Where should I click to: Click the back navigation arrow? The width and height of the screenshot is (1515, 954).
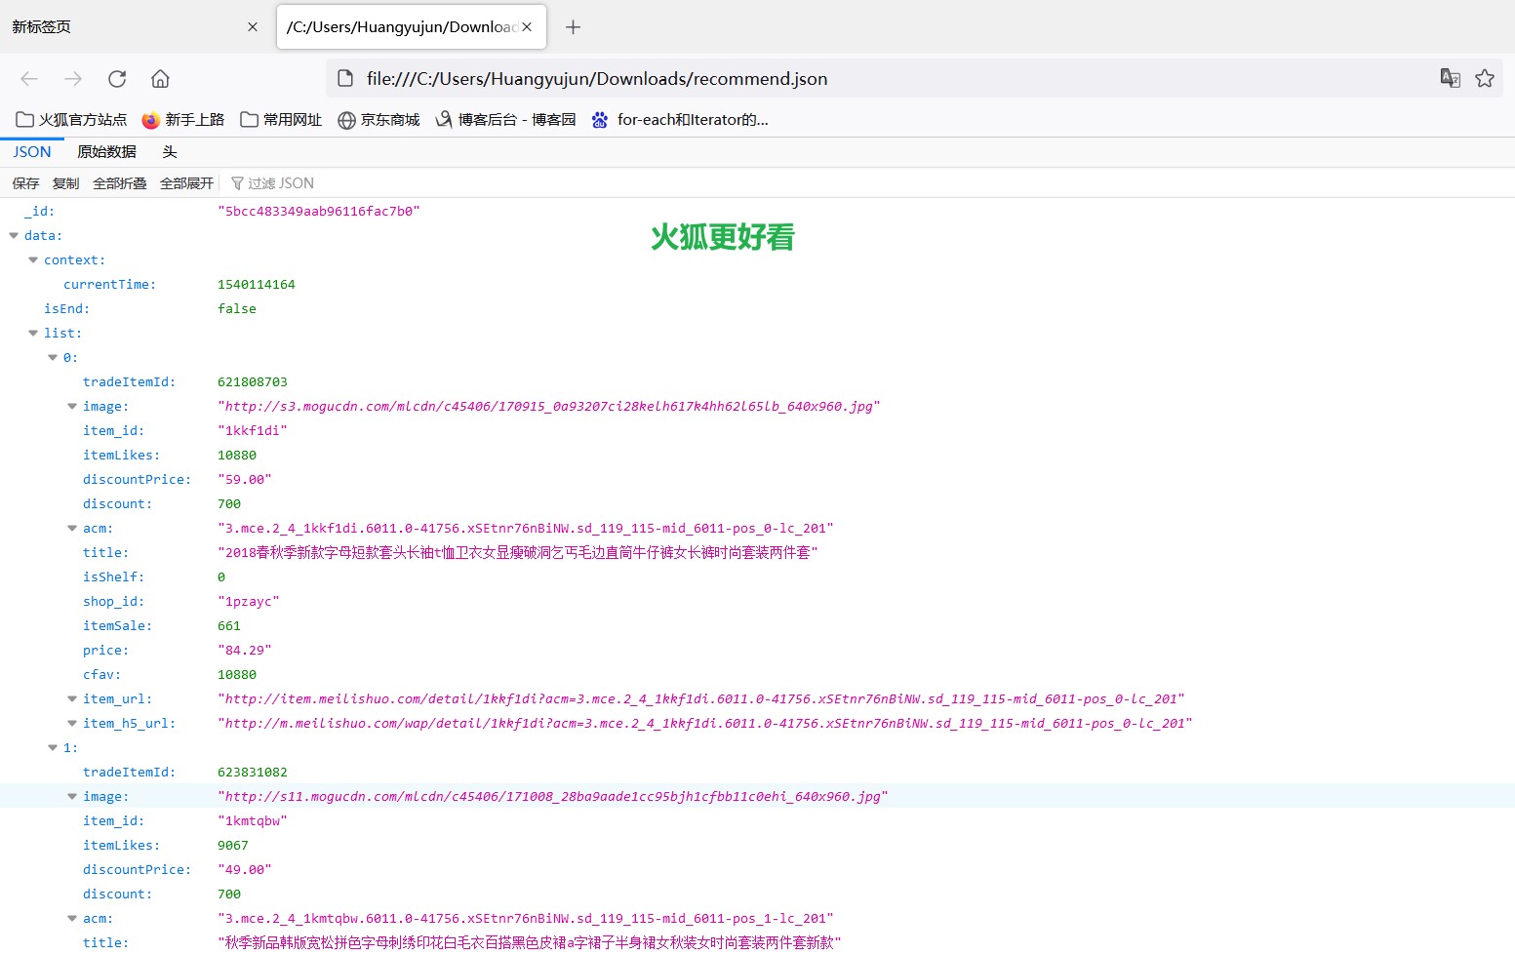(29, 79)
